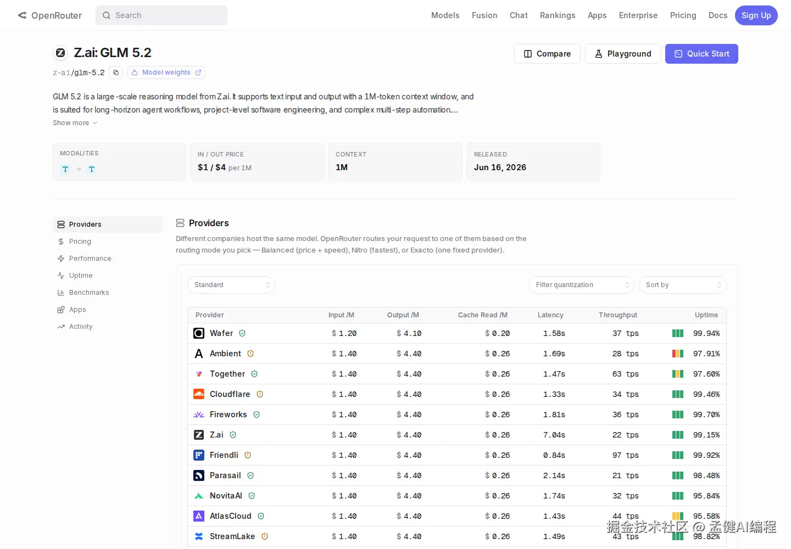Image resolution: width=791 pixels, height=549 pixels.
Task: Focus the Search input field
Action: [161, 15]
